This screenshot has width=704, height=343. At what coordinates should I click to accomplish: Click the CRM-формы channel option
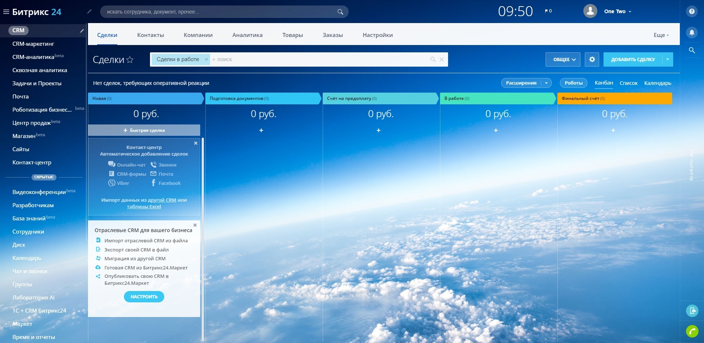[x=128, y=174]
